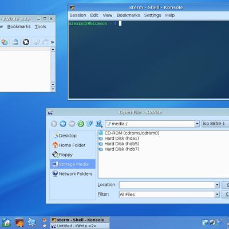Click the print icon in KWrite toolbar

15,42
